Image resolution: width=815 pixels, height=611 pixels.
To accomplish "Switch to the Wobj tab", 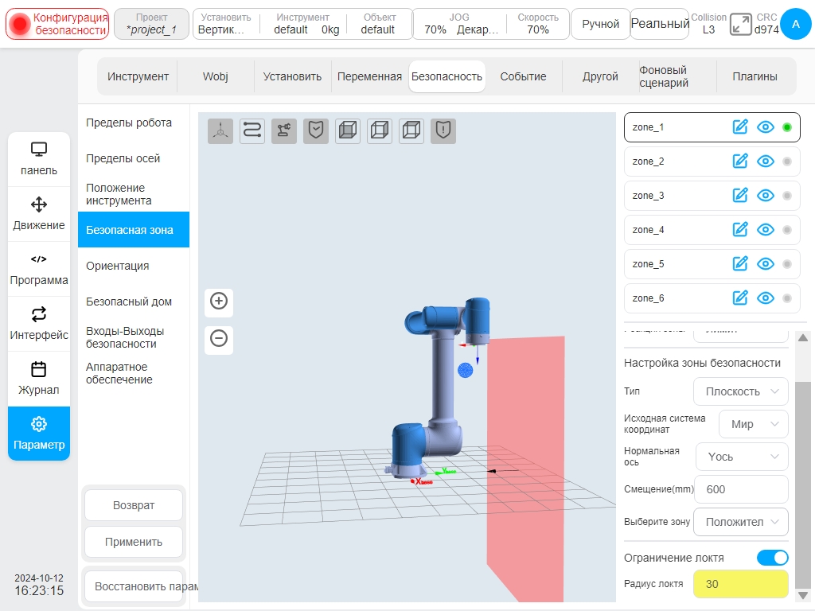I will (215, 77).
